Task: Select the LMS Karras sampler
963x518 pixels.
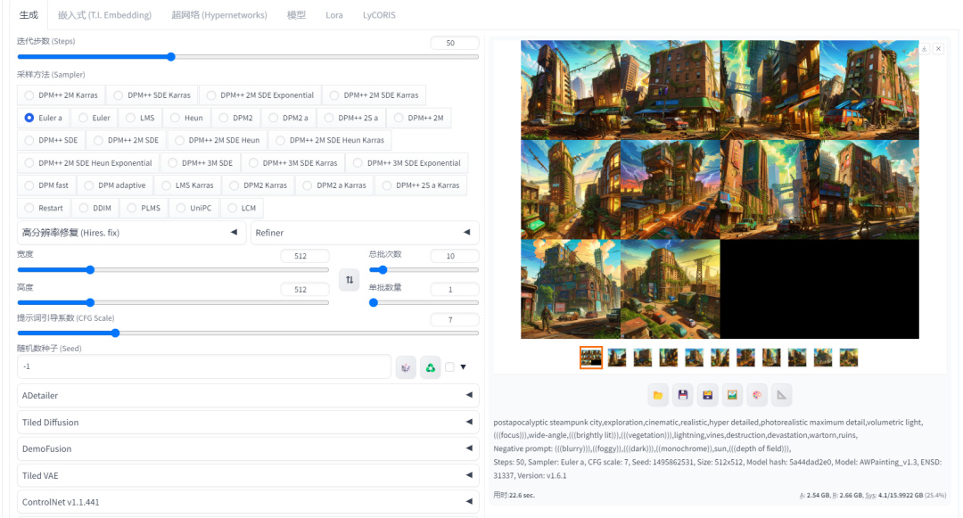Action: 187,185
